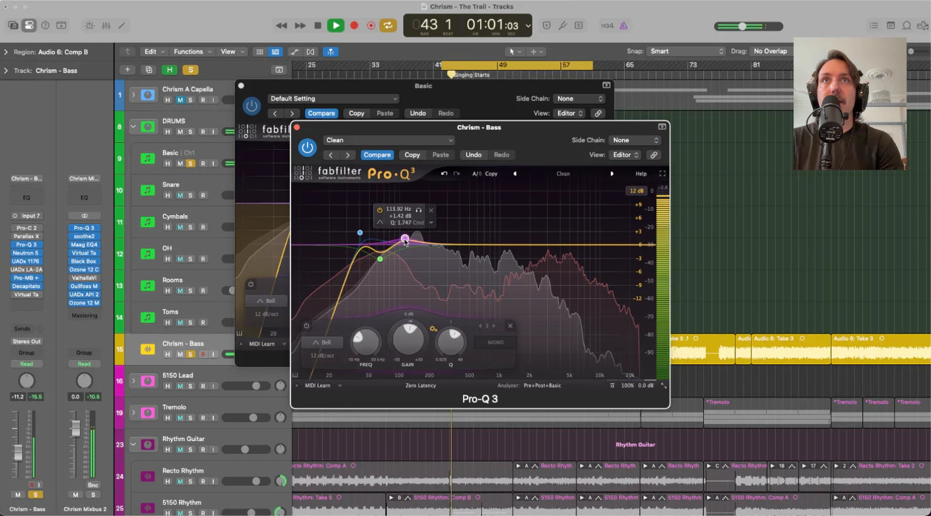931x516 pixels.
Task: Open the Clean preset dropdown in Pro-Q 3 header
Action: (389, 140)
